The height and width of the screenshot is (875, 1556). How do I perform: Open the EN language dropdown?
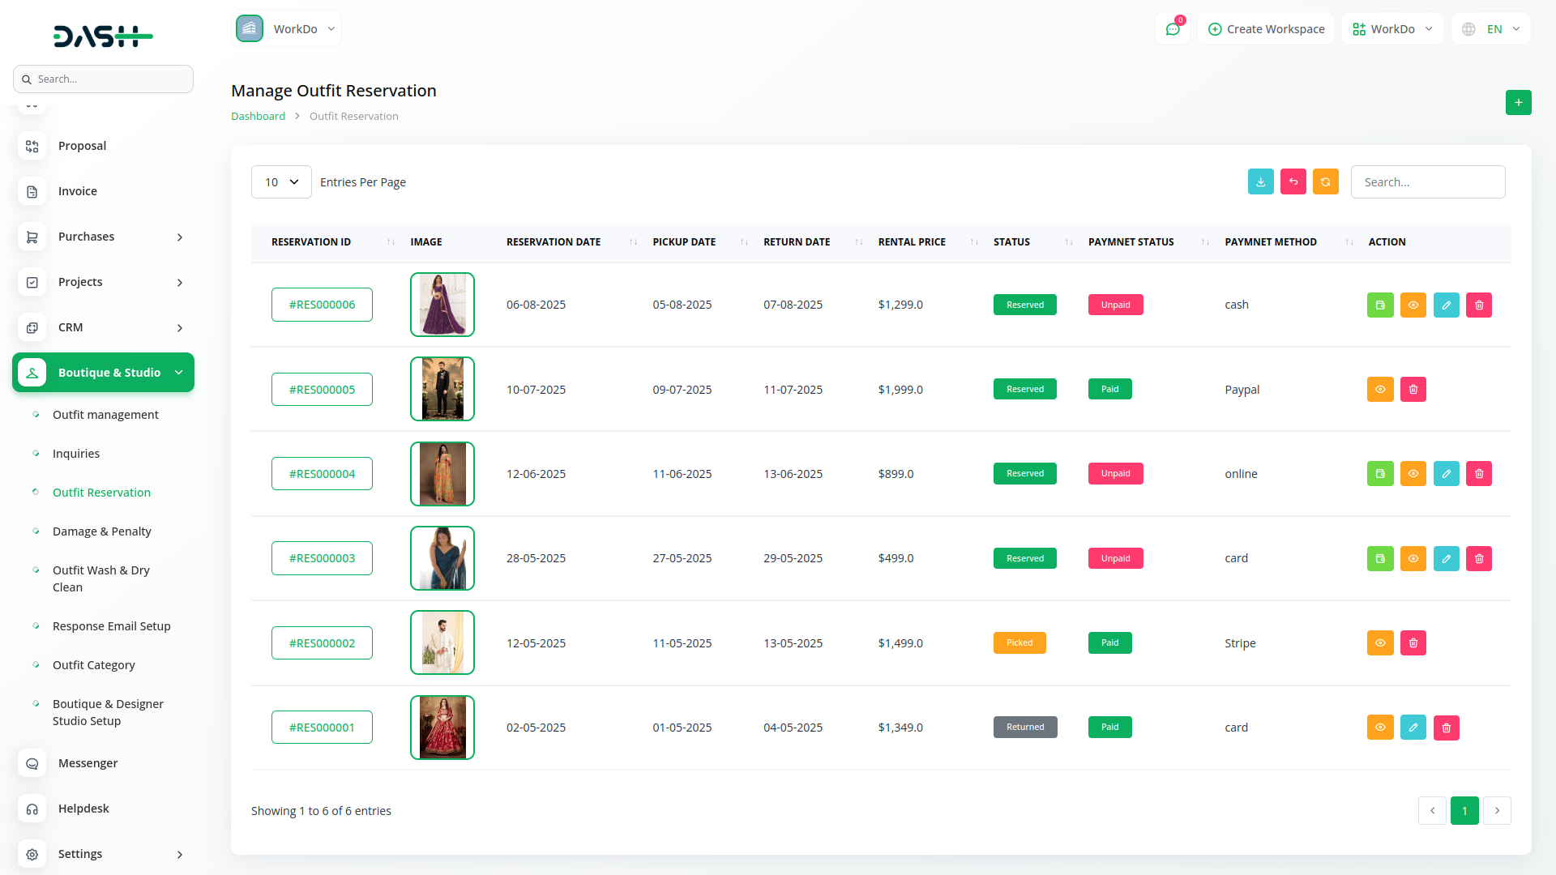point(1492,29)
